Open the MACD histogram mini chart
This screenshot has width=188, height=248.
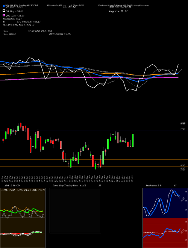23,233
